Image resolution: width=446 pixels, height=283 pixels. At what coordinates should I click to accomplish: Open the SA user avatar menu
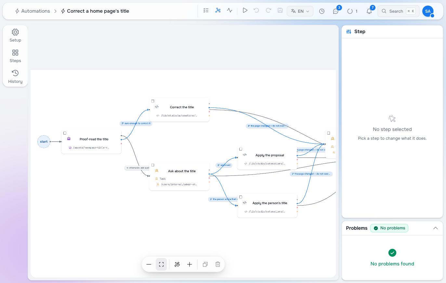tap(428, 11)
